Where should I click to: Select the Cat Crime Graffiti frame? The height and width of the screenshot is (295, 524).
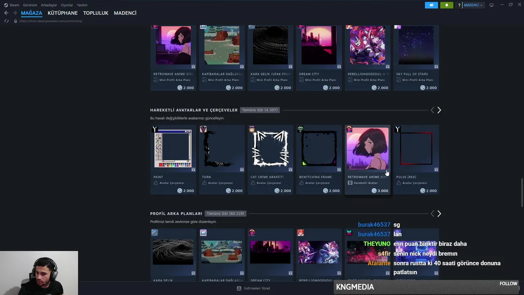point(270,160)
